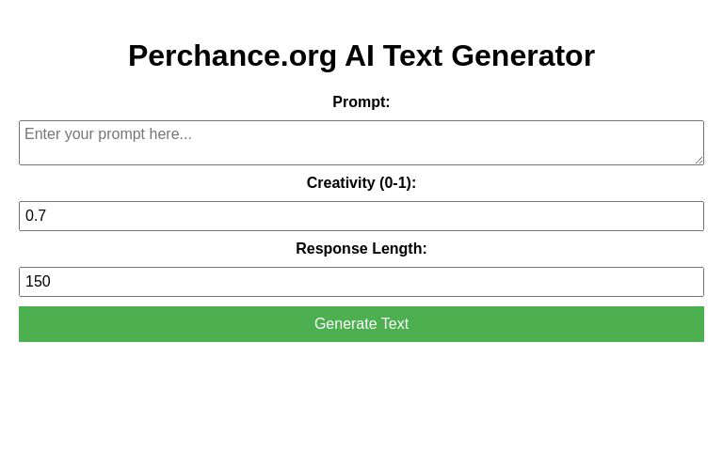Click the "Enter your prompt here..." placeholder
This screenshot has height=451, width=723.
point(108,134)
